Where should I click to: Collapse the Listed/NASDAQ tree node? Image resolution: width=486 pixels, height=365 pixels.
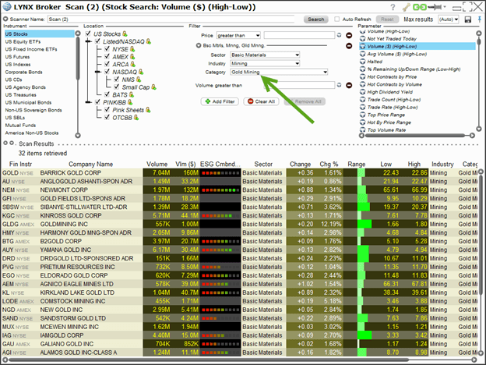click(88, 41)
